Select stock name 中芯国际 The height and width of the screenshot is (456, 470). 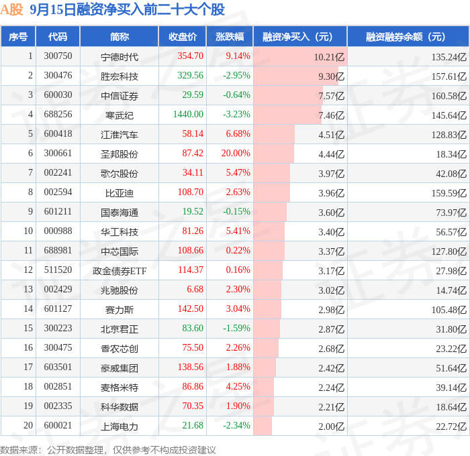[120, 251]
